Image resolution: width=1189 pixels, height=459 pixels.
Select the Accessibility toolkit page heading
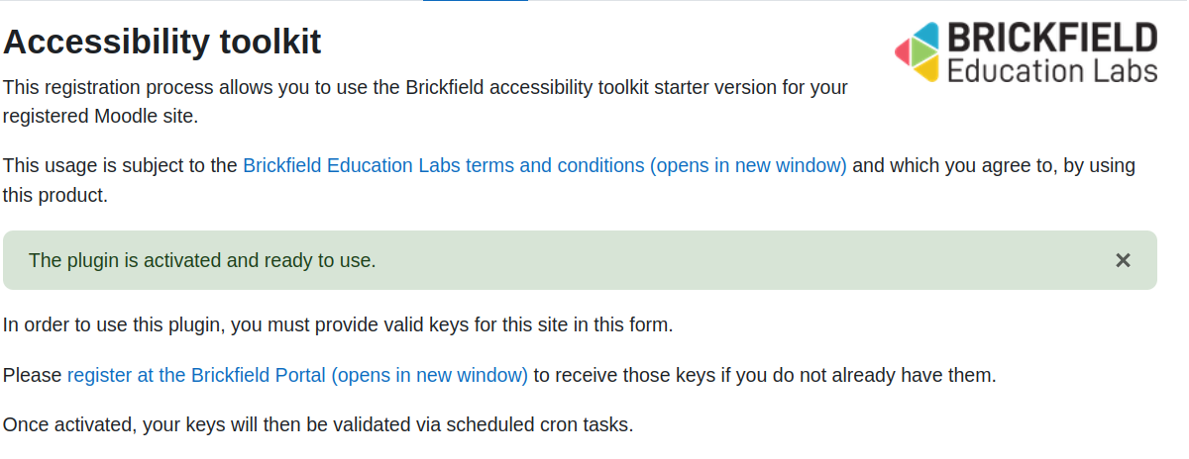click(162, 42)
